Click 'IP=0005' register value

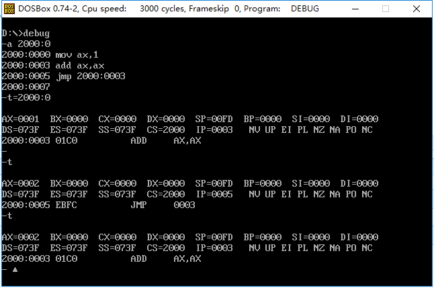click(x=214, y=195)
